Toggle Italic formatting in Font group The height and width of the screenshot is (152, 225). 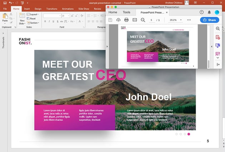[x=49, y=21]
